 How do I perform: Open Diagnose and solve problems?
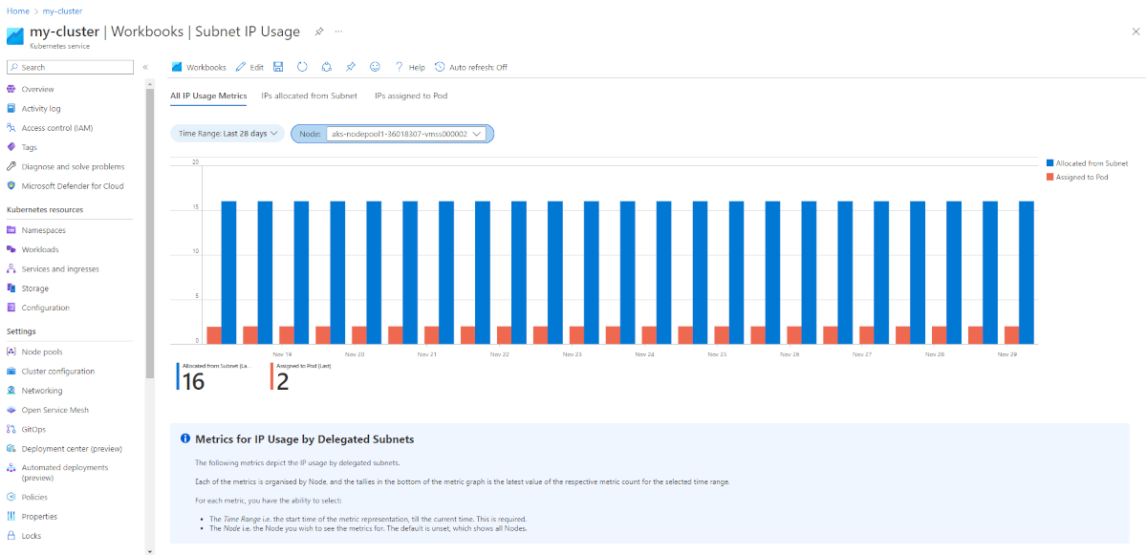coord(75,166)
